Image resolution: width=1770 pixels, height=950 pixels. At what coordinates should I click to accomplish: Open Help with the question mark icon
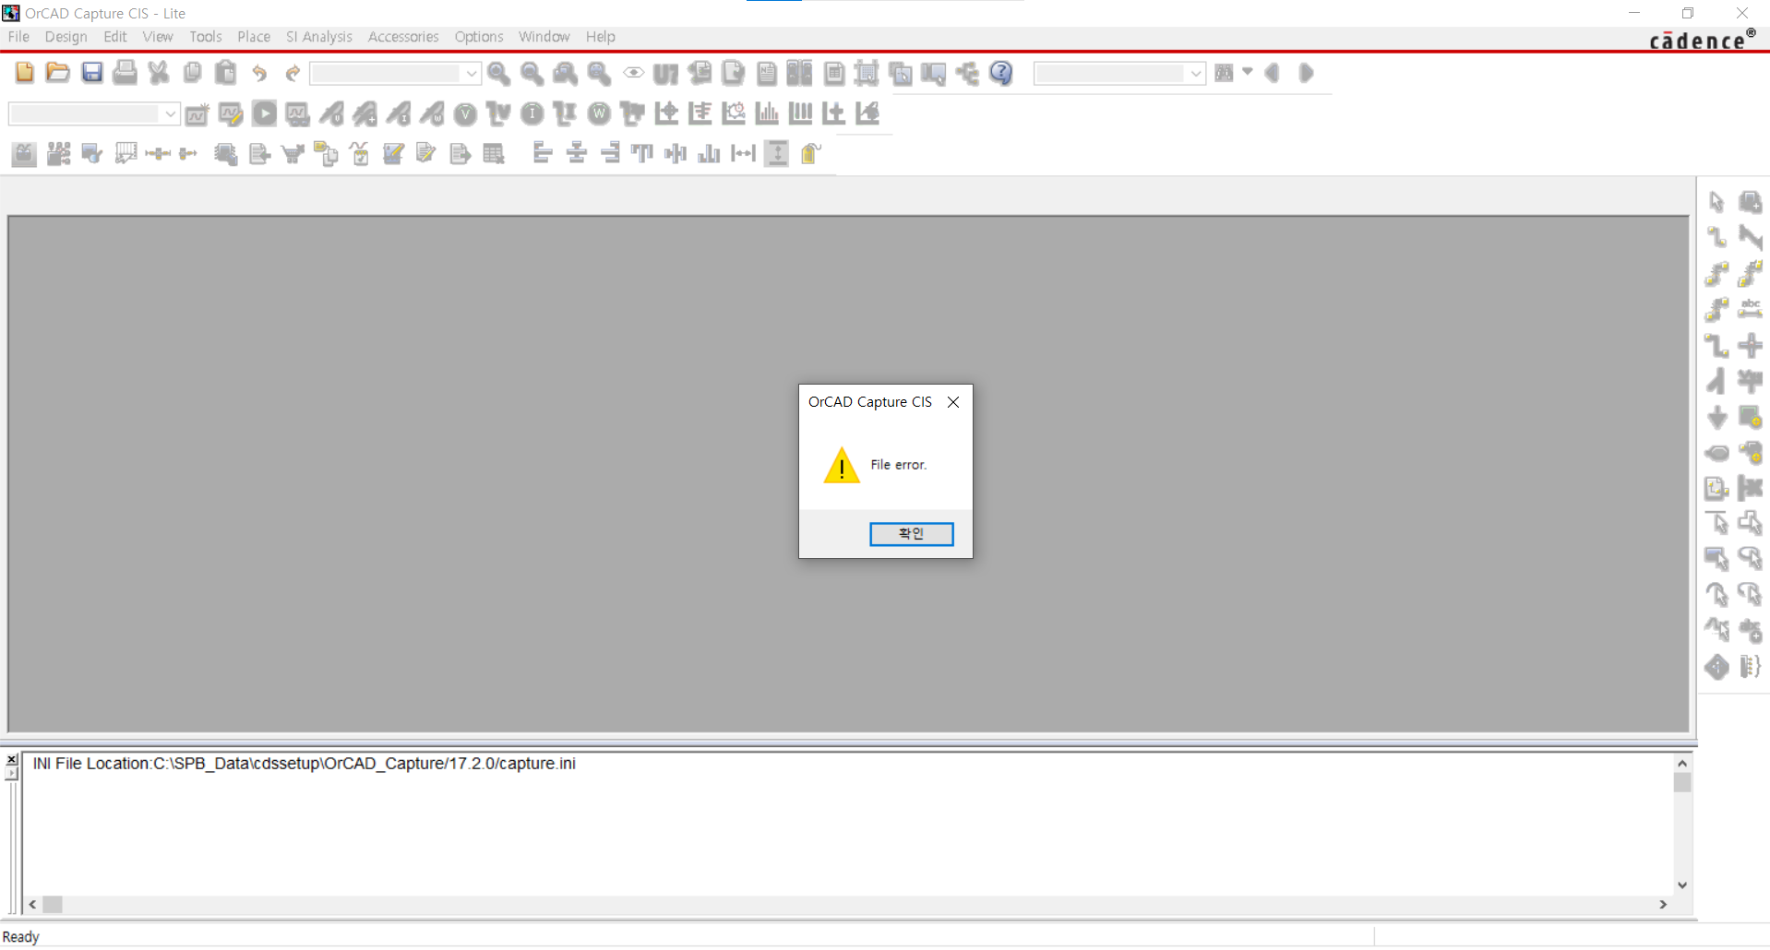coord(1001,73)
